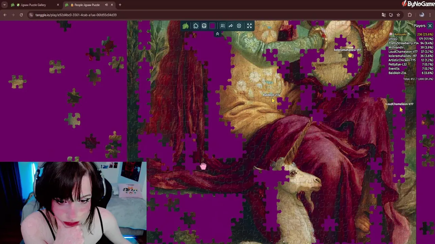Click the Tanggle leaf logo in the toolbar
This screenshot has height=244, width=435.
coord(186,26)
